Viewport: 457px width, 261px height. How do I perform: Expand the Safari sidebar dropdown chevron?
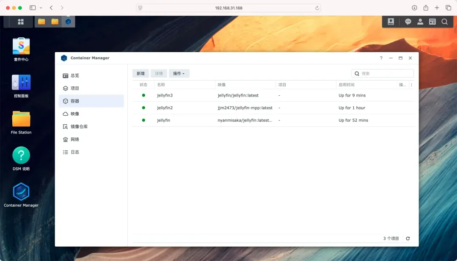tap(41, 8)
